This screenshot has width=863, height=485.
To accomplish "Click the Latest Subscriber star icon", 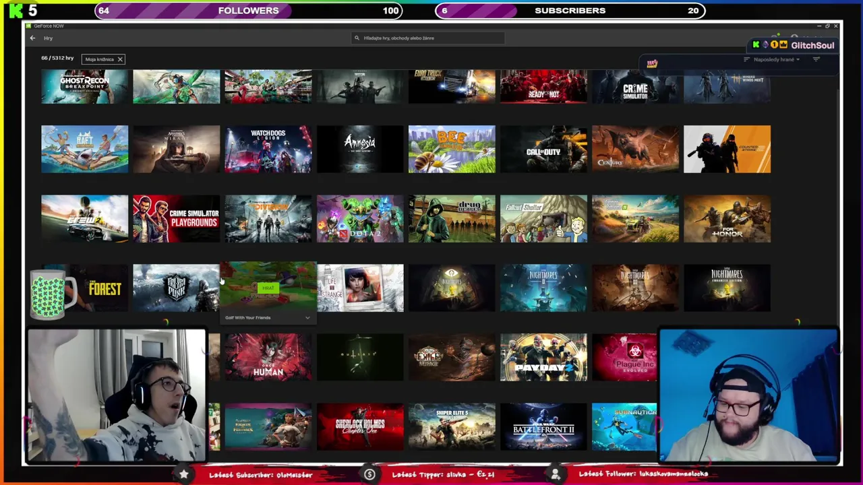I will (x=183, y=474).
